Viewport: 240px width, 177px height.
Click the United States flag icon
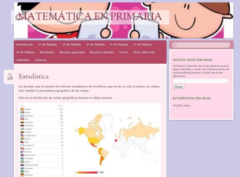(x=22, y=135)
